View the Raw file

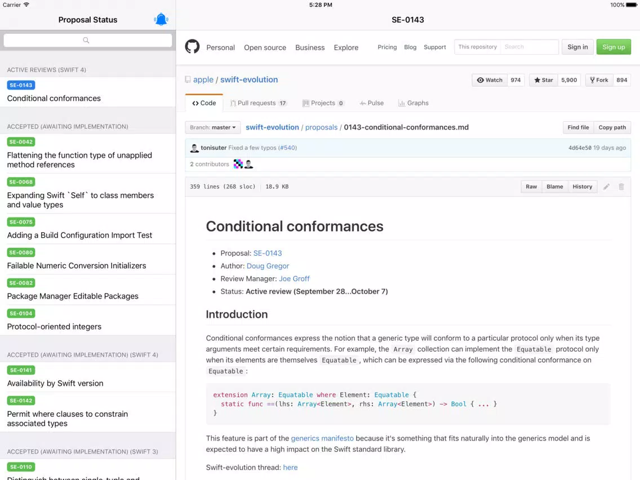click(x=531, y=186)
